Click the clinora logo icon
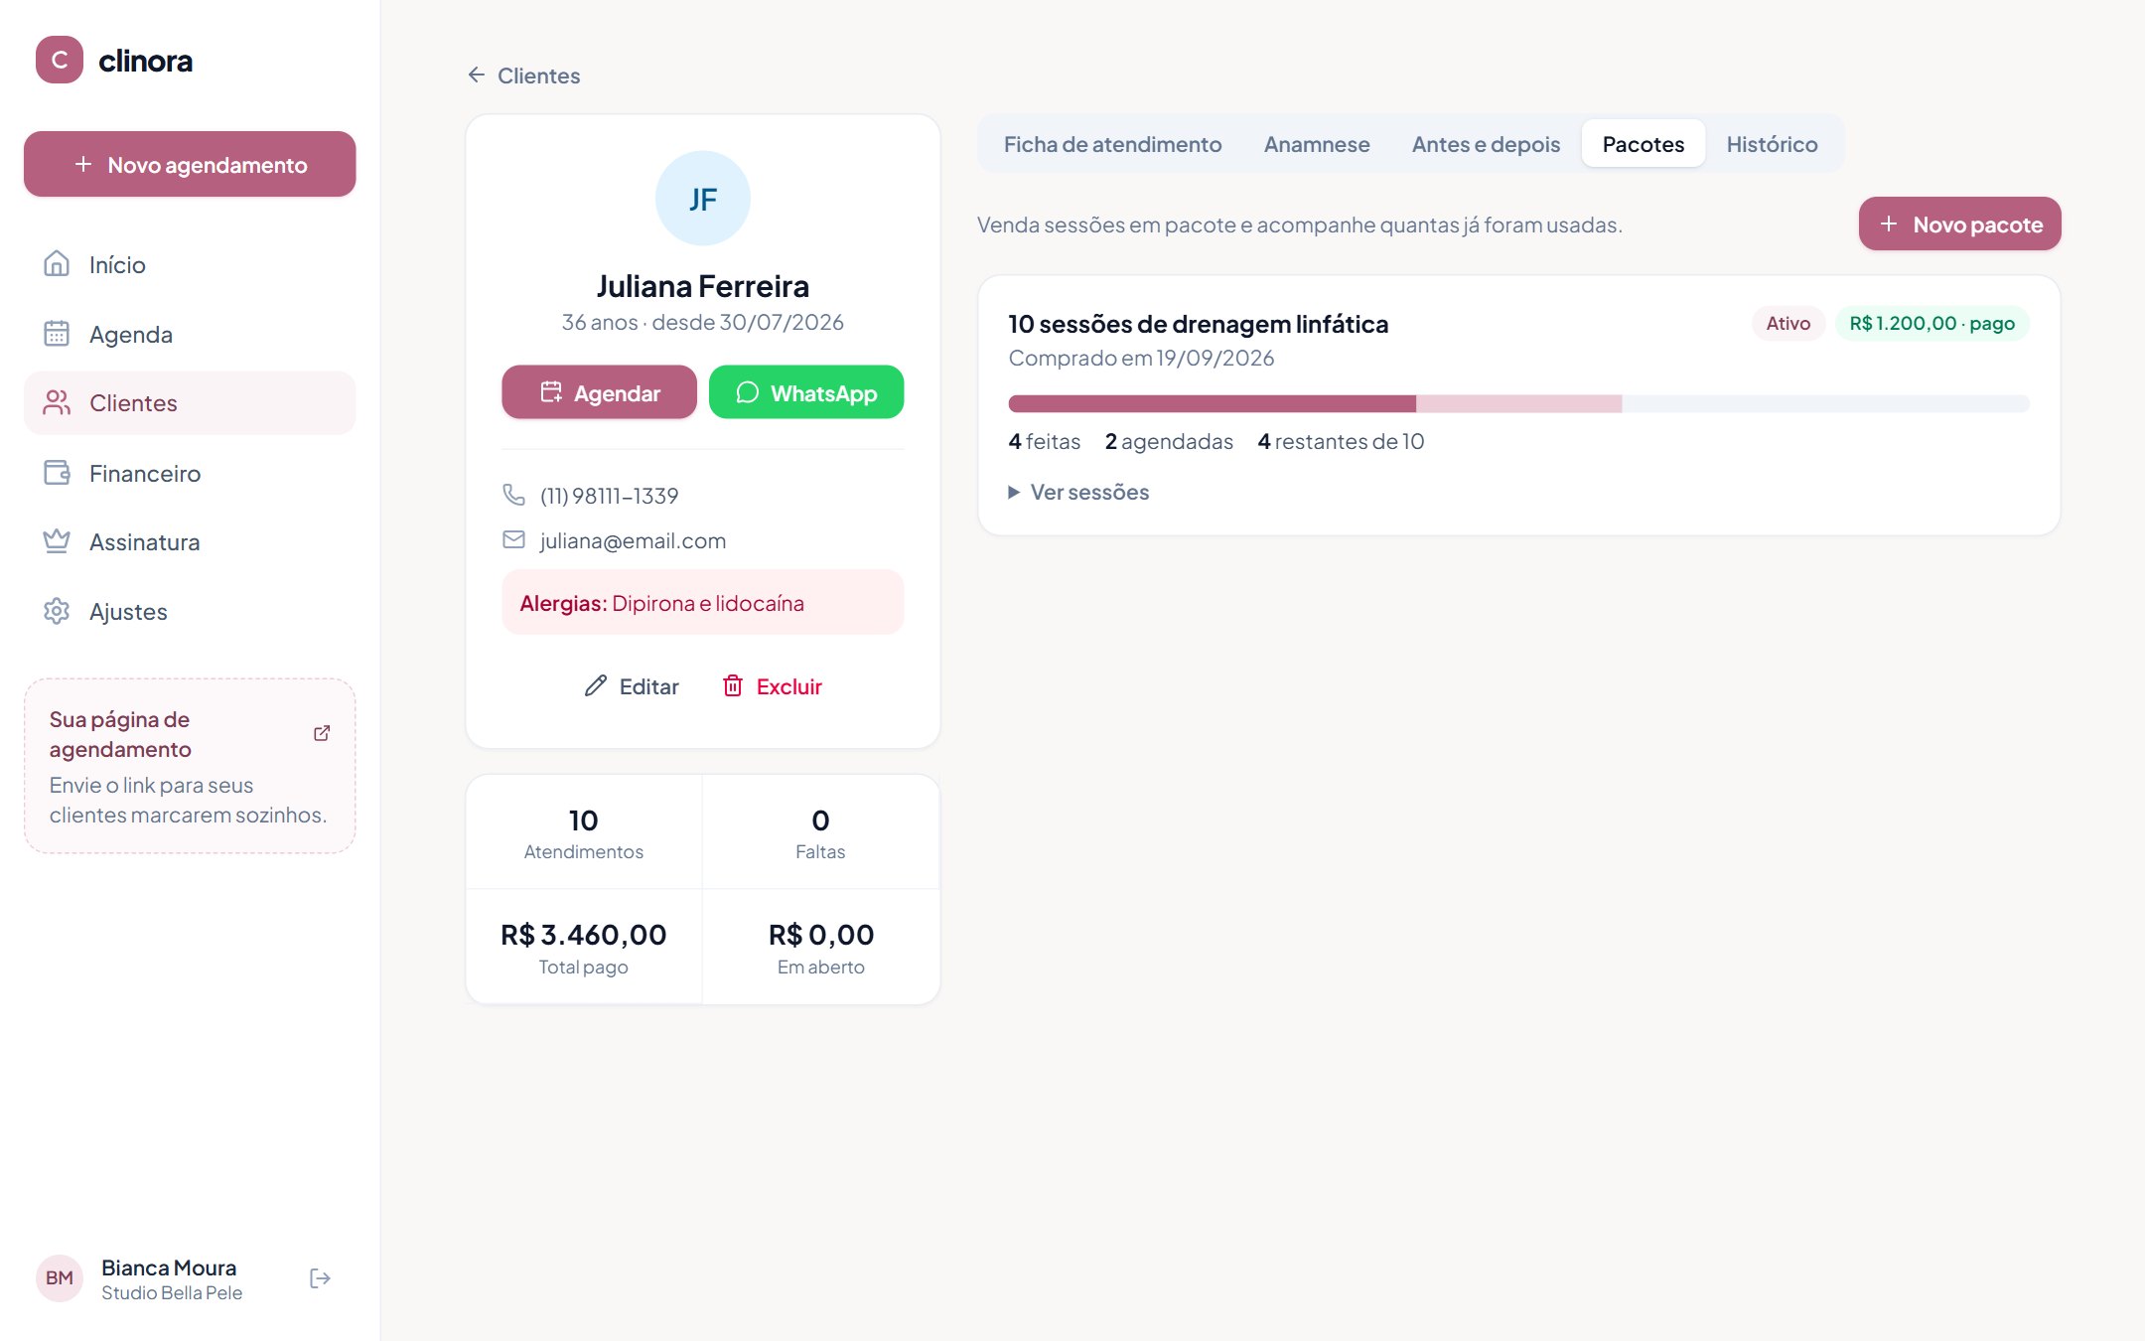Image resolution: width=2145 pixels, height=1341 pixels. coord(60,61)
